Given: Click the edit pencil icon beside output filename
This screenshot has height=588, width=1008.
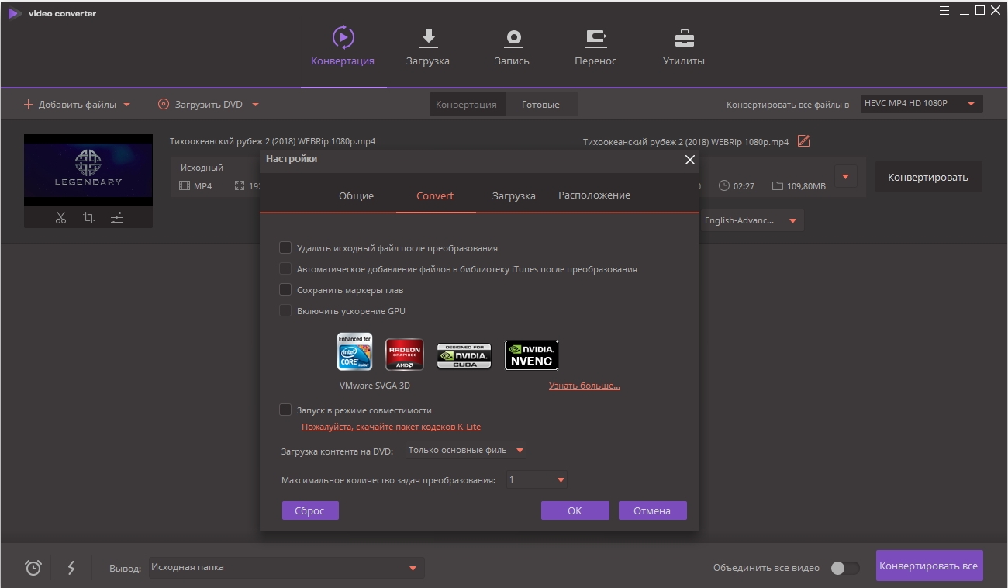Looking at the screenshot, I should click(804, 141).
